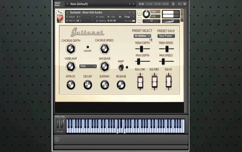Click the Save Preset button
Viewport: 242px width, 152px height.
click(x=166, y=36)
